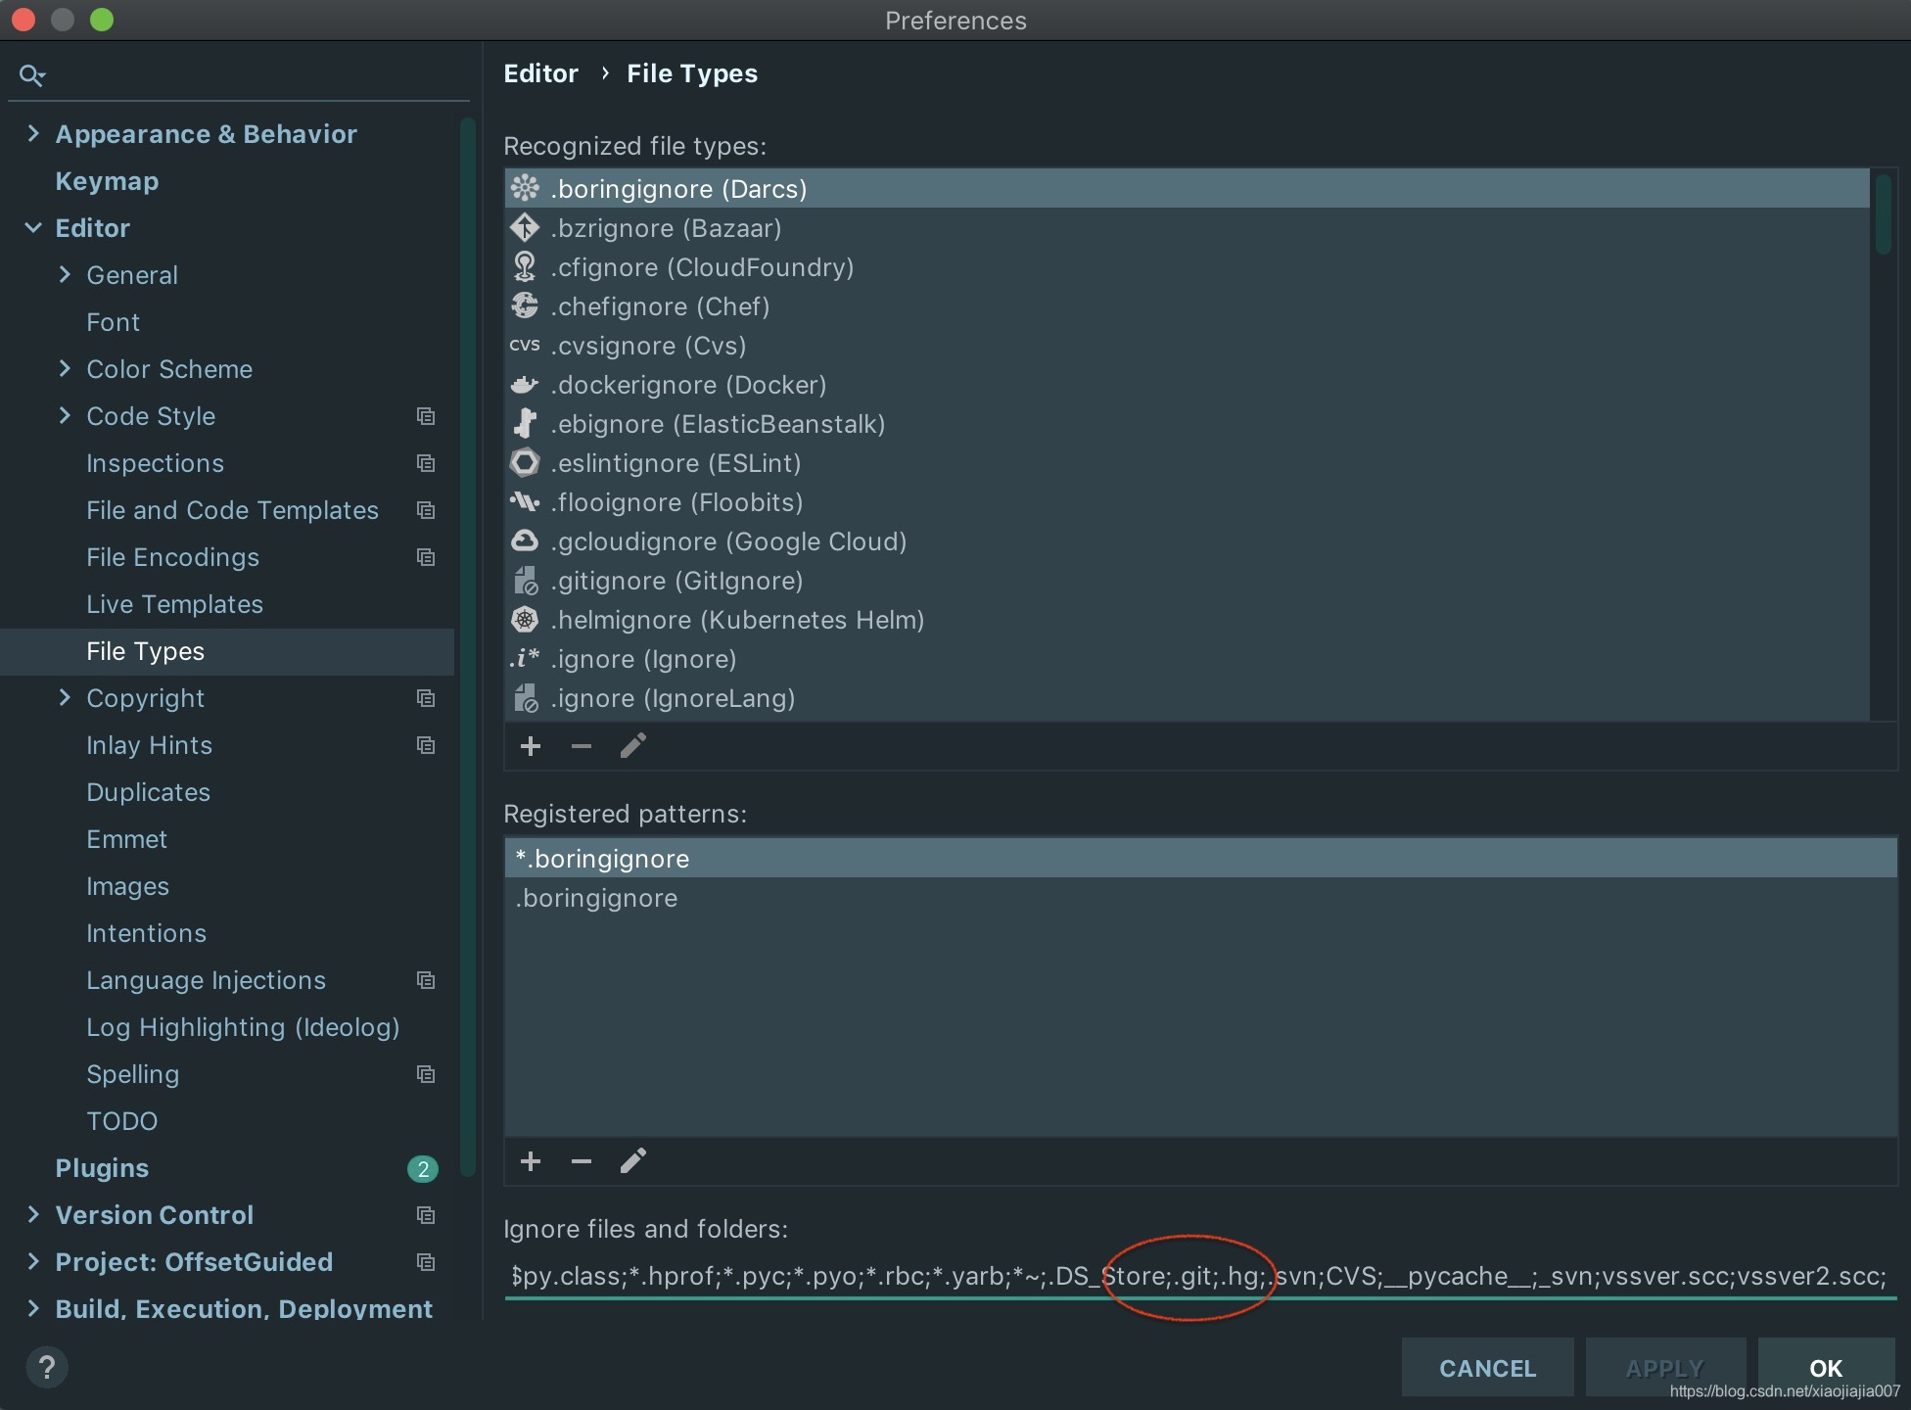Click the Docker whale icon for .dockerignore

coord(525,385)
